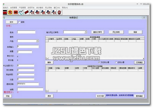Select the 打印小票 radio button
The height and width of the screenshot is (108, 153).
click(x=116, y=62)
